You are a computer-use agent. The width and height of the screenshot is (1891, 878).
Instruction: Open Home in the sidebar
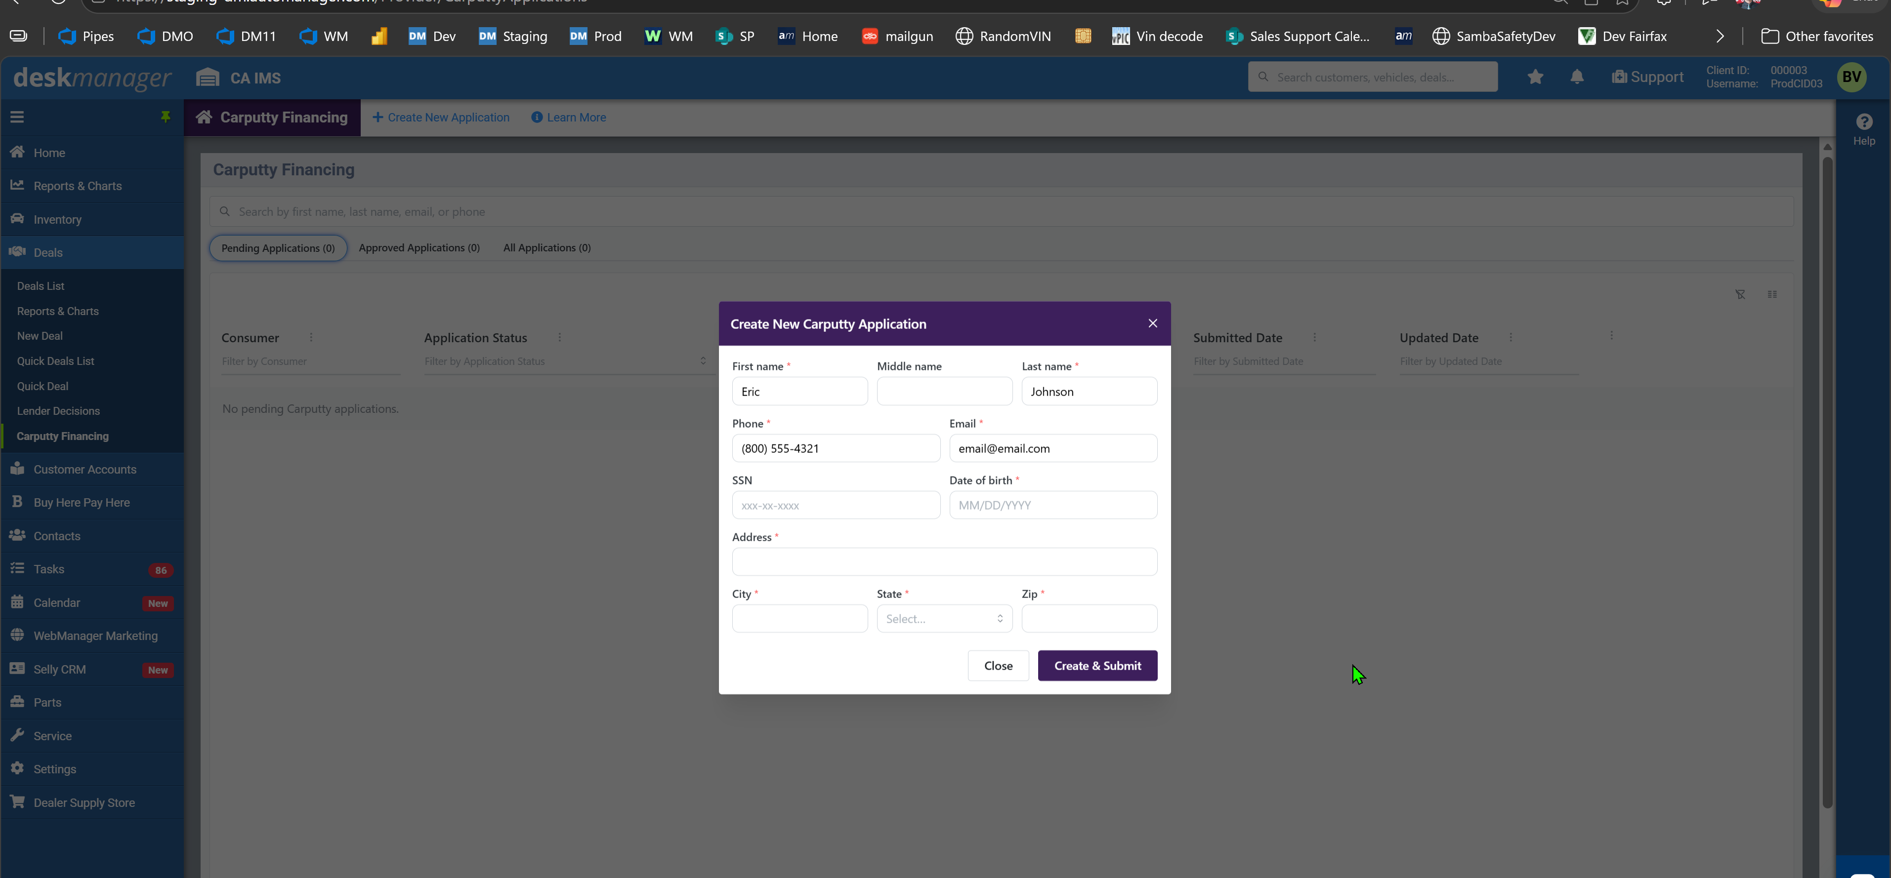[92, 153]
